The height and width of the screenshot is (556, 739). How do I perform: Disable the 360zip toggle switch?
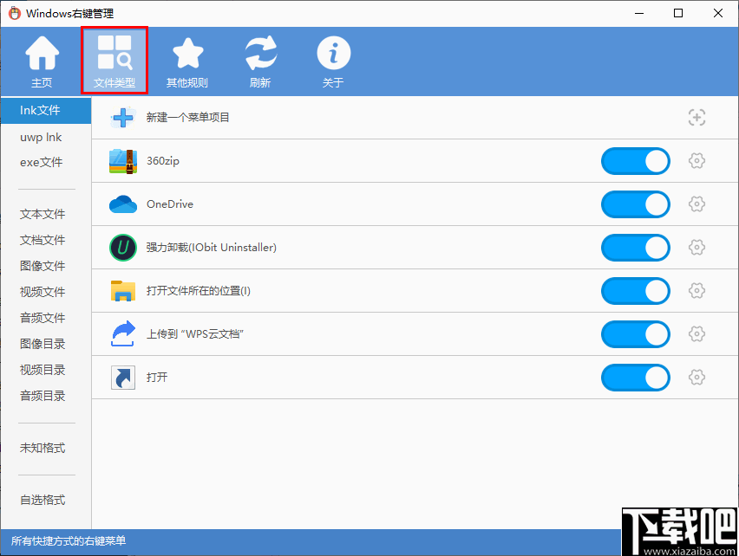635,161
